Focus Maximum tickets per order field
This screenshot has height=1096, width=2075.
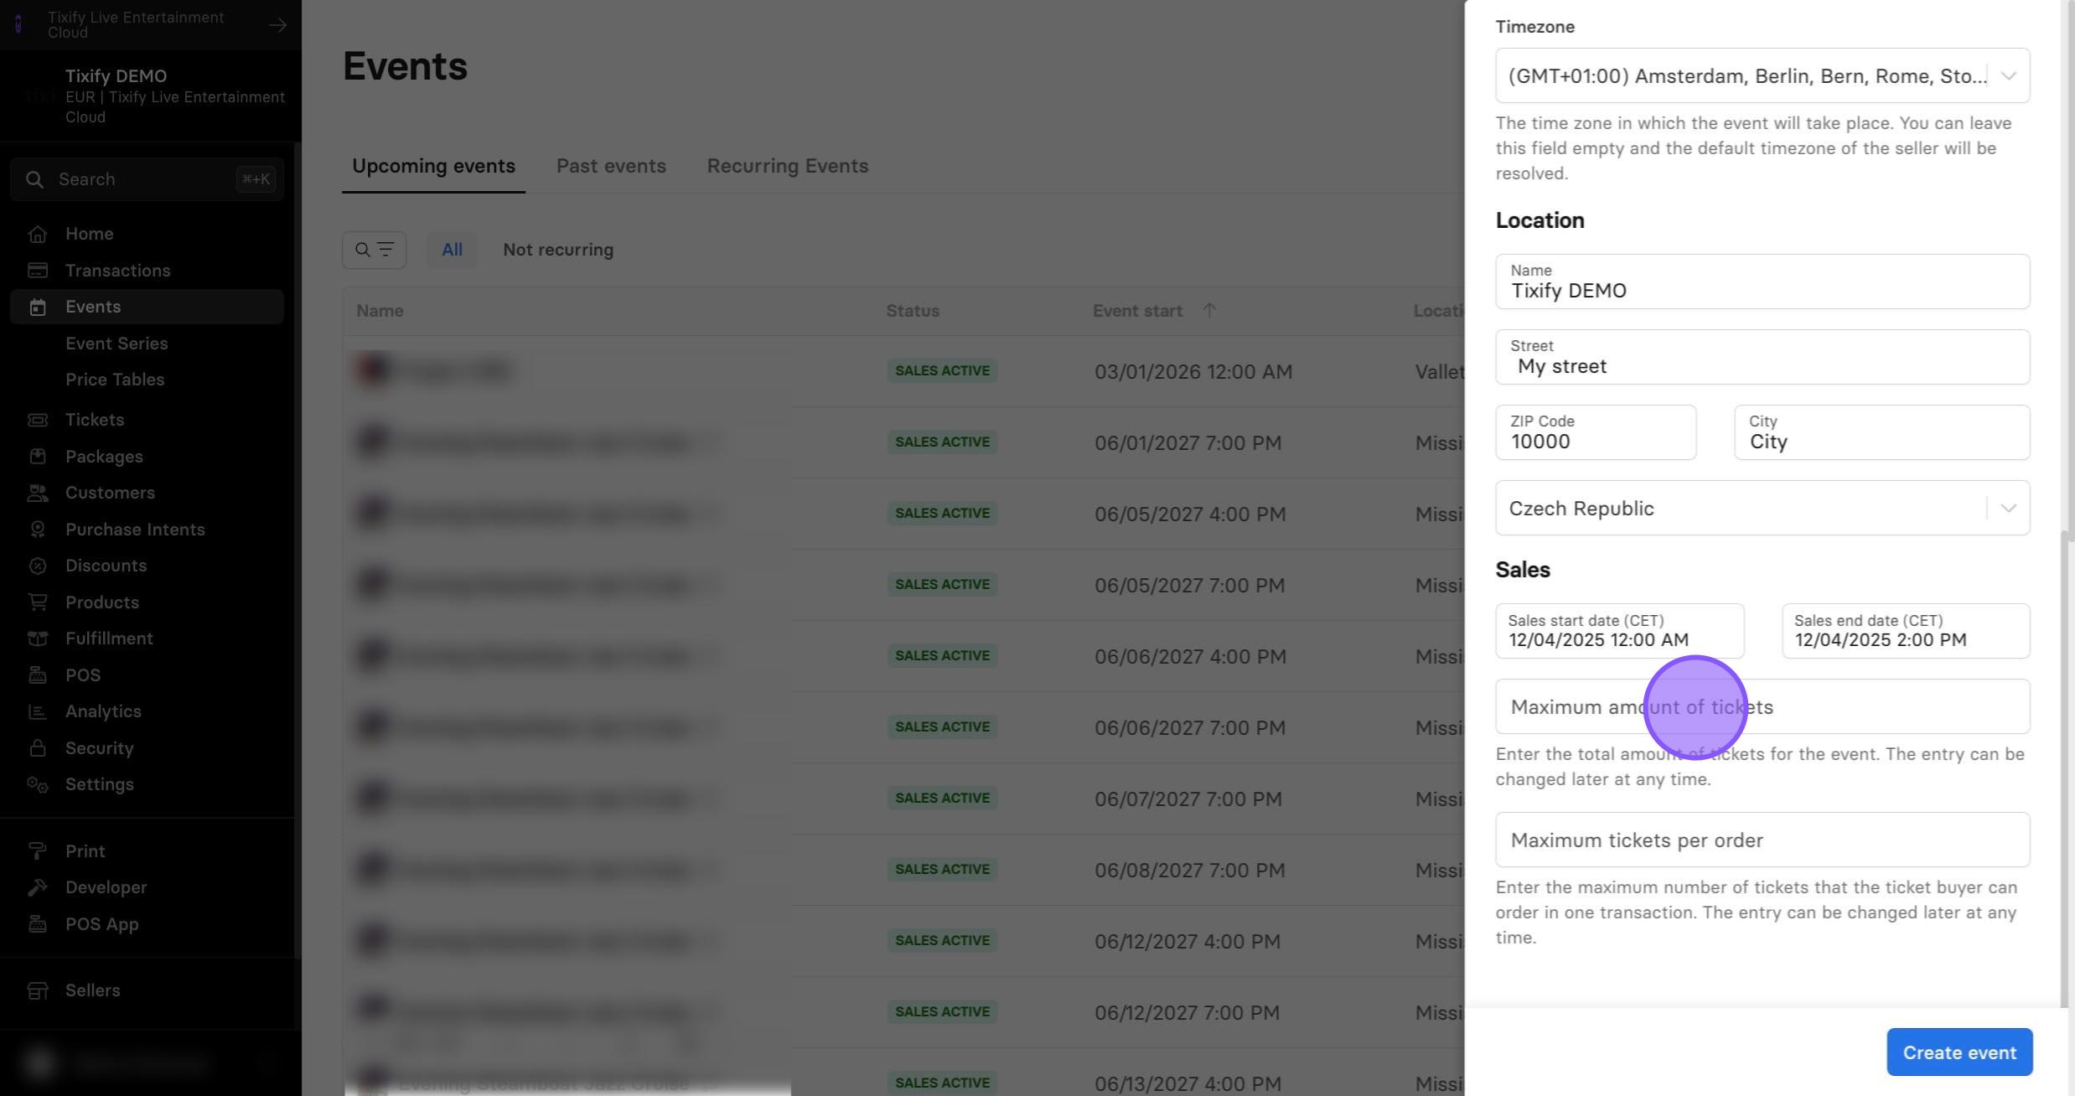(1762, 840)
